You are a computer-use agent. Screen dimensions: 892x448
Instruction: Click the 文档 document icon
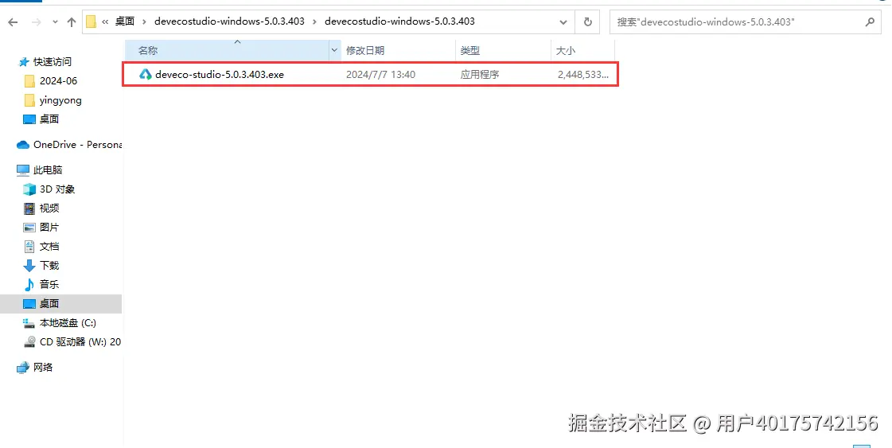tap(29, 247)
